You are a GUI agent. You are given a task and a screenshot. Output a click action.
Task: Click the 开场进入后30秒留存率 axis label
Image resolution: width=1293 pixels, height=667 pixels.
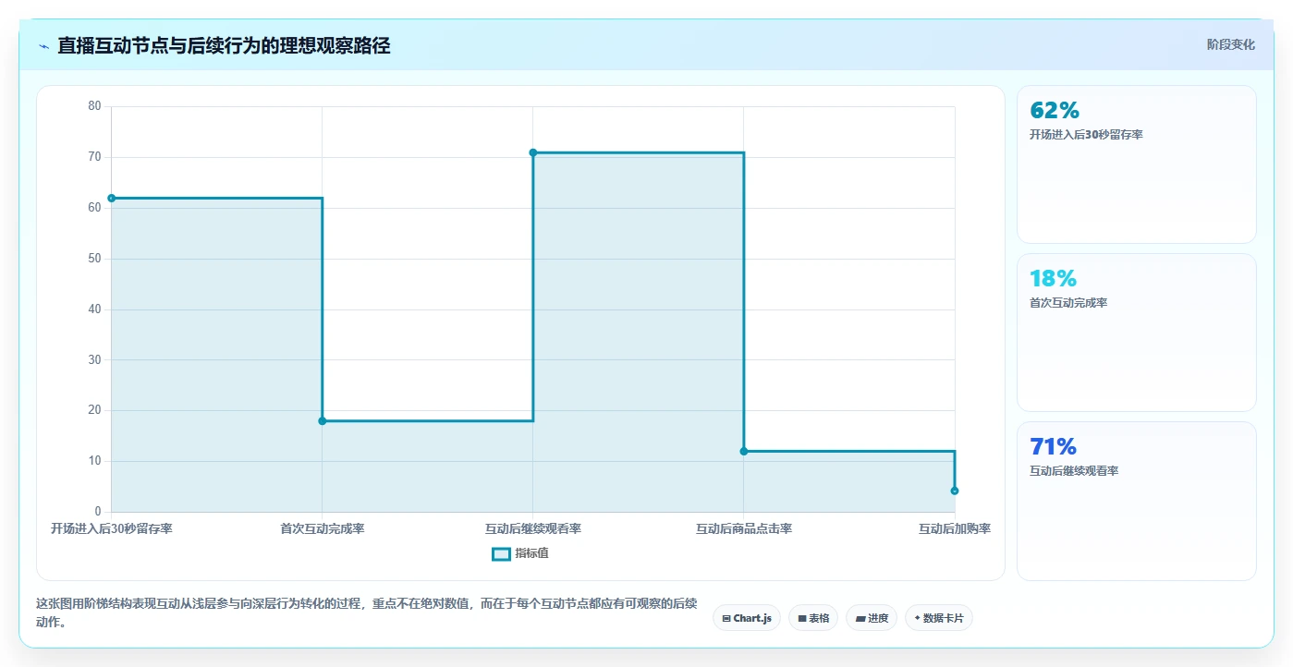(112, 528)
